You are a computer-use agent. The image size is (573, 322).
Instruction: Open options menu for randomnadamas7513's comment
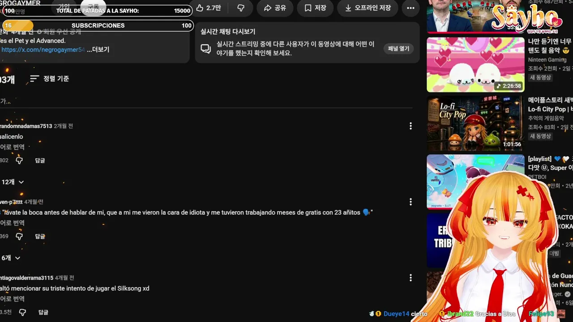[x=411, y=126]
